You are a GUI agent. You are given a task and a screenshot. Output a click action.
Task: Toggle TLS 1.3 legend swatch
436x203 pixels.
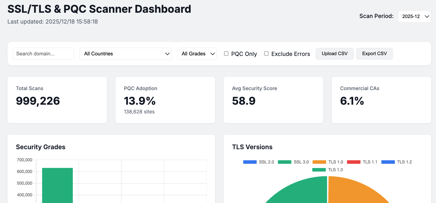tap(319, 170)
